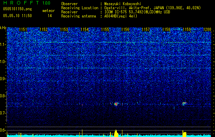The width and height of the screenshot is (215, 137).
Task: Select the file name 0505101150.png
Action: (17, 9)
